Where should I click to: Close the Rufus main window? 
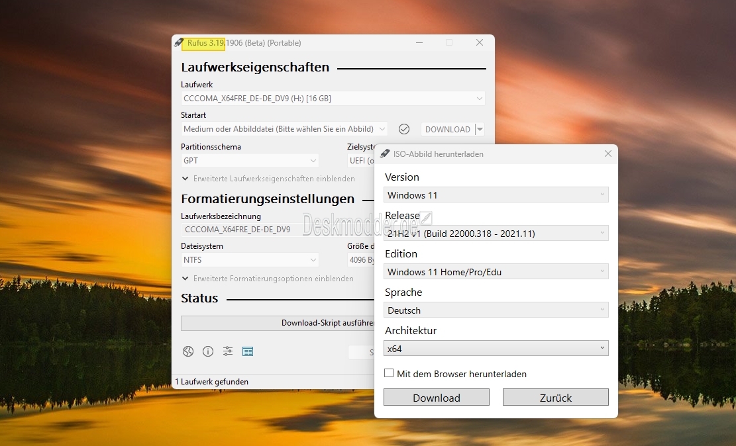coord(479,42)
